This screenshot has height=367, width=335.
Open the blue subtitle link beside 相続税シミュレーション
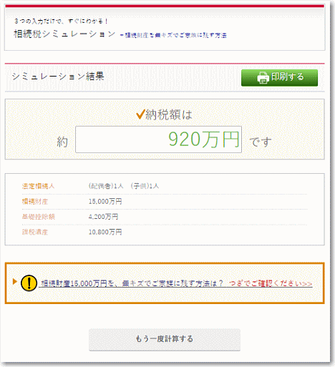tap(173, 35)
